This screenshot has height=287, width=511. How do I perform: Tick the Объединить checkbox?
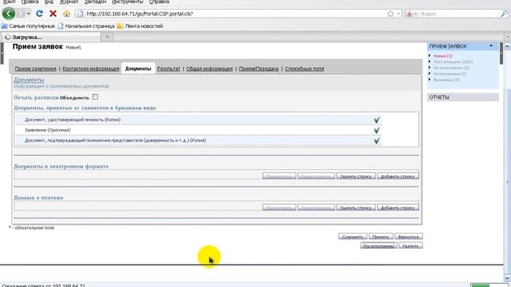click(x=95, y=97)
